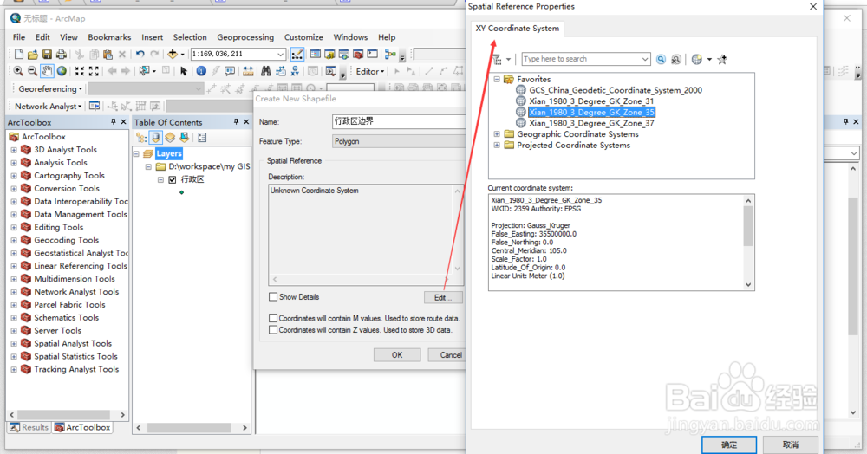Viewport: 867px width, 454px height.
Task: Select the Zoom In magnifier tool
Action: click(x=18, y=71)
